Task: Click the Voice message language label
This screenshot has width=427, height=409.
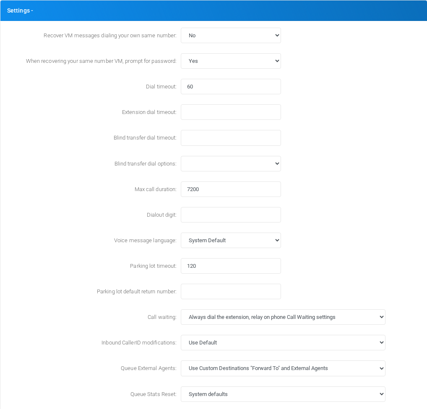Action: tap(145, 240)
